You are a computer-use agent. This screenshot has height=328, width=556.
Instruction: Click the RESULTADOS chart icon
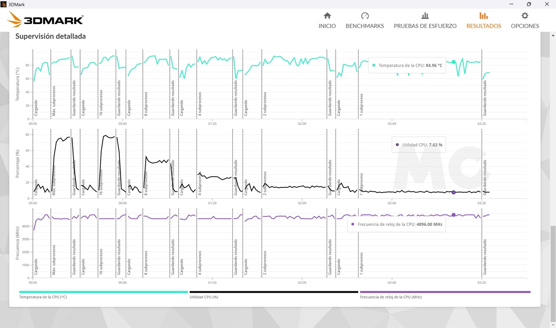click(x=483, y=16)
